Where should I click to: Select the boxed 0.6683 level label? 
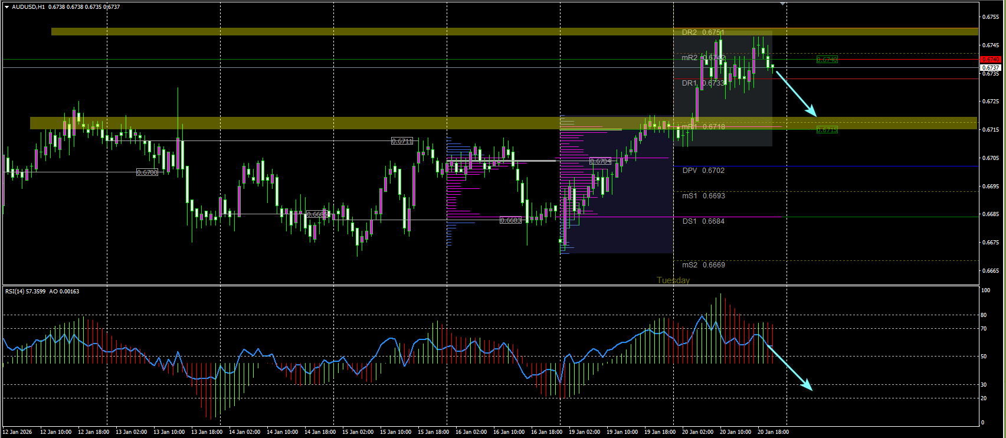[510, 220]
